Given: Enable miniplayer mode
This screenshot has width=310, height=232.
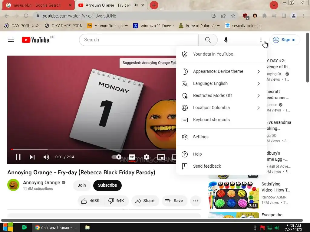Looking at the screenshot, I should [x=161, y=157].
